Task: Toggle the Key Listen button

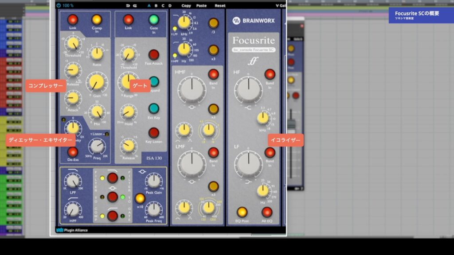Action: tap(154, 133)
